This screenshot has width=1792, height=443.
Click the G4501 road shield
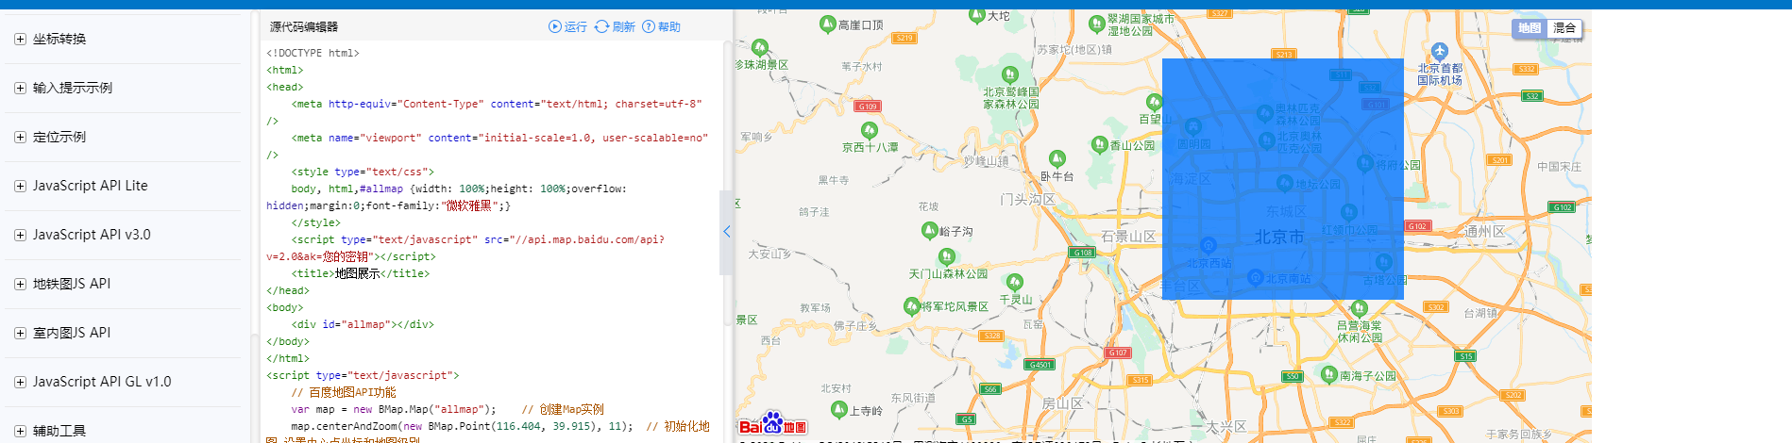(x=1040, y=364)
